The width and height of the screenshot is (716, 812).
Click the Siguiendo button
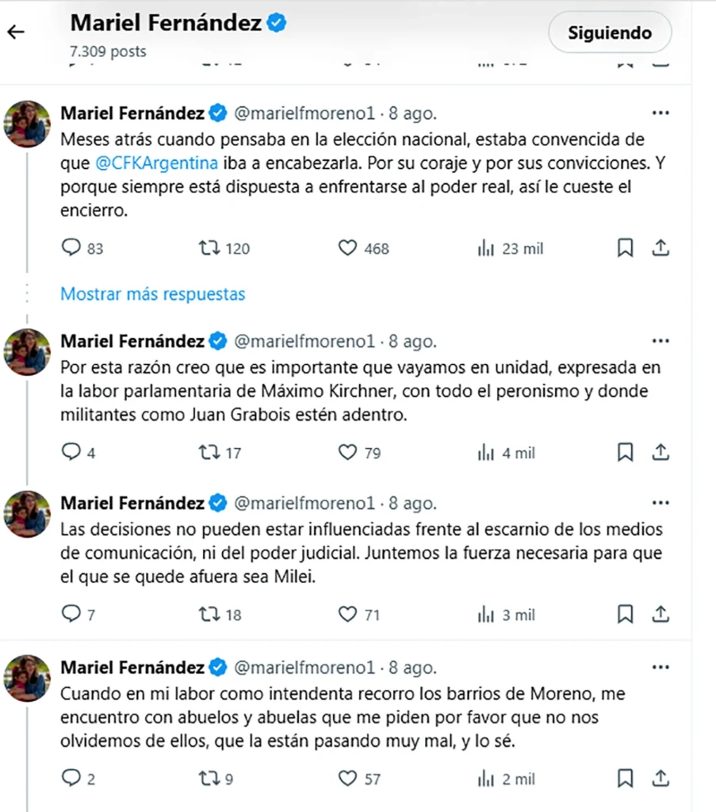coord(609,33)
